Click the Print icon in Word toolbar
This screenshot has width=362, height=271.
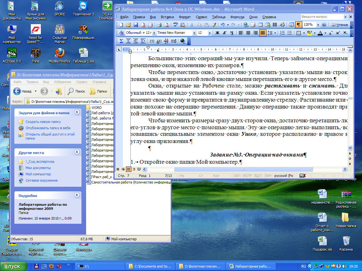pyautogui.click(x=159, y=25)
